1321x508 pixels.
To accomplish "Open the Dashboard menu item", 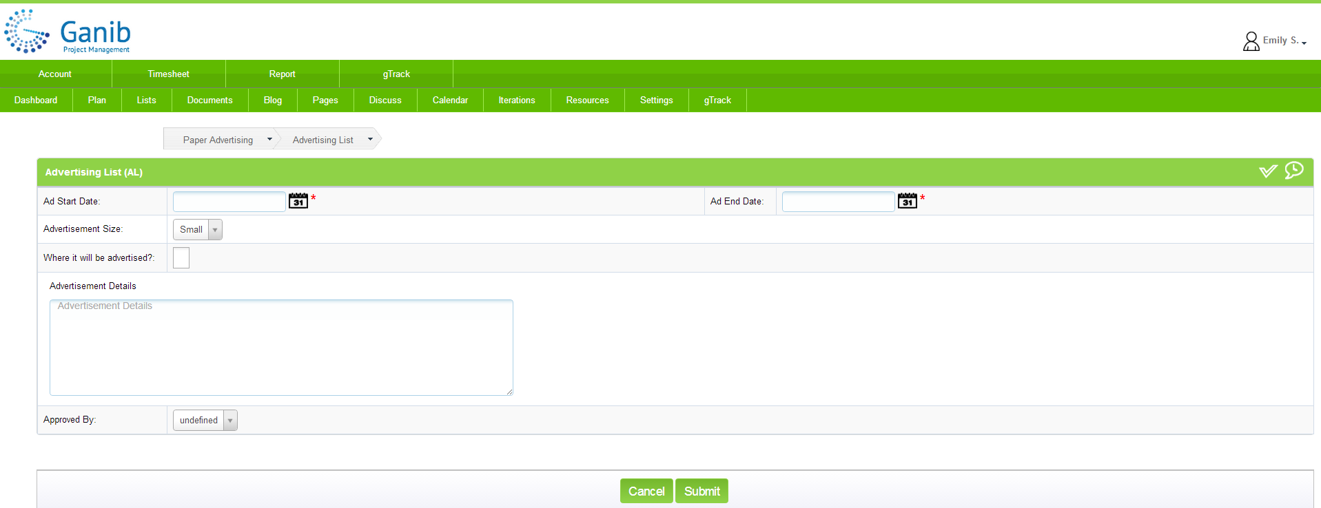I will [36, 100].
